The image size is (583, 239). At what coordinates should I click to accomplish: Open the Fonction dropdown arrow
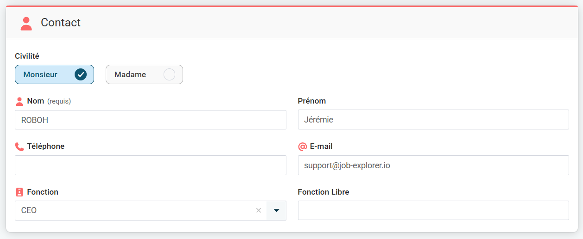277,210
